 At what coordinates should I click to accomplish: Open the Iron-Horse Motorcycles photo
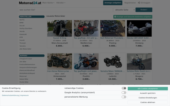click(59, 62)
